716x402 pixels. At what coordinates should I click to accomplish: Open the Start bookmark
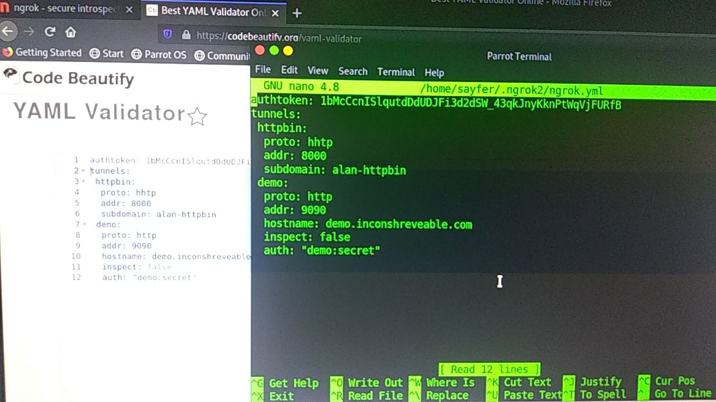point(106,54)
